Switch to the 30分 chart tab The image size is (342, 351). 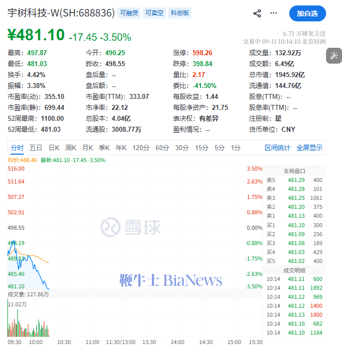182,148
